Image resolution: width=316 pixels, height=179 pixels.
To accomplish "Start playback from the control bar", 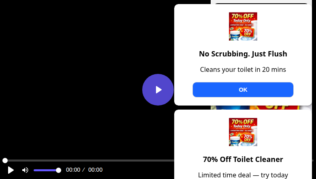I will (11, 170).
